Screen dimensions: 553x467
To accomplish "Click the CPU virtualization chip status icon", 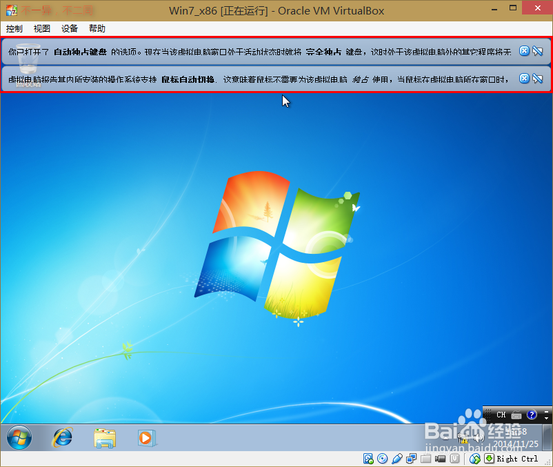I will (x=454, y=459).
